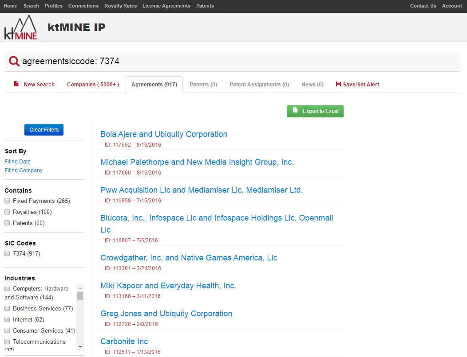467x357 pixels.
Task: Tick the Telecommunications industry checkbox
Action: tap(7, 341)
